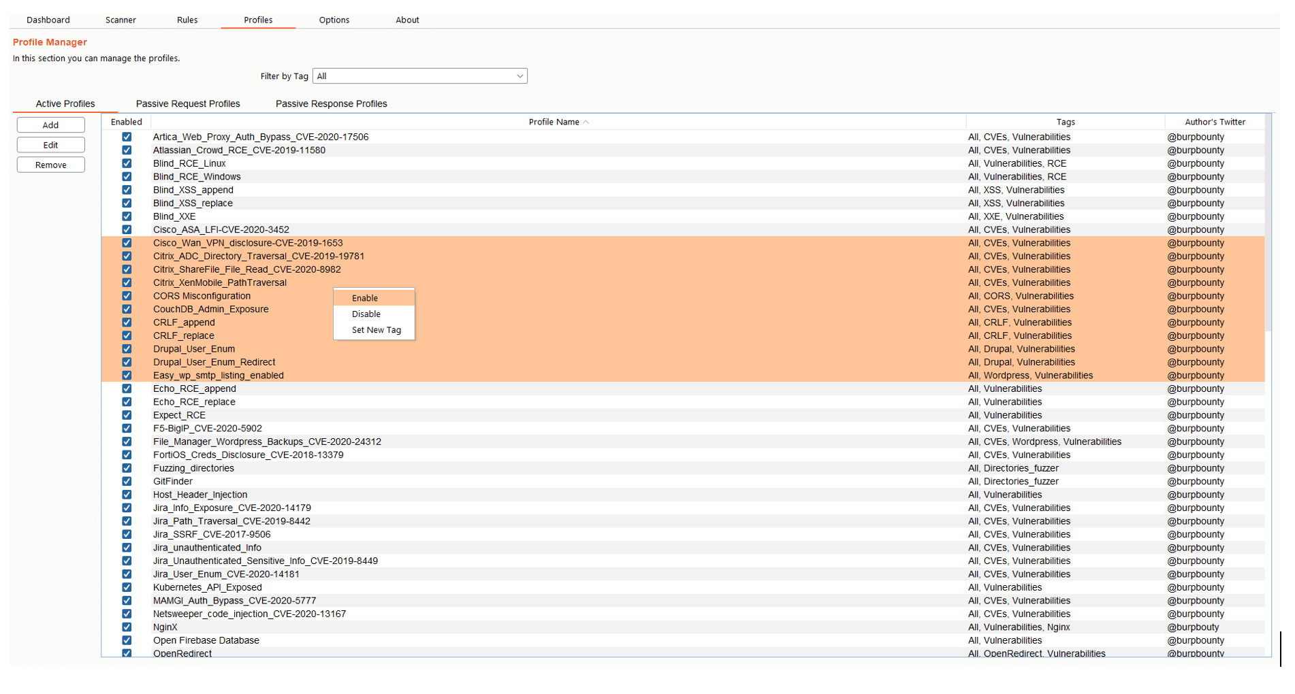Open the Rules tab

click(x=187, y=20)
